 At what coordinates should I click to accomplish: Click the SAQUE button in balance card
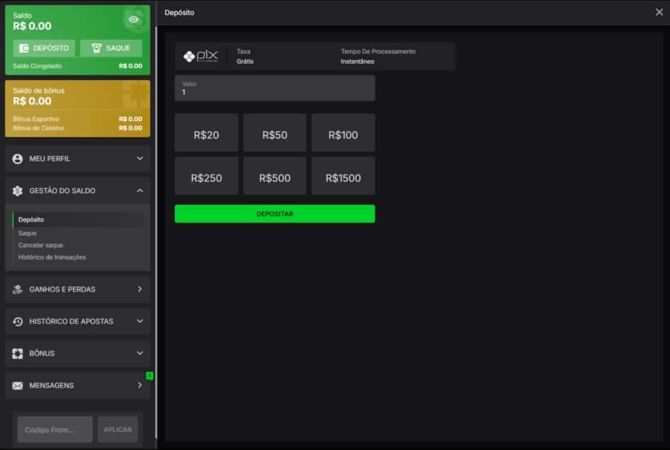[110, 48]
